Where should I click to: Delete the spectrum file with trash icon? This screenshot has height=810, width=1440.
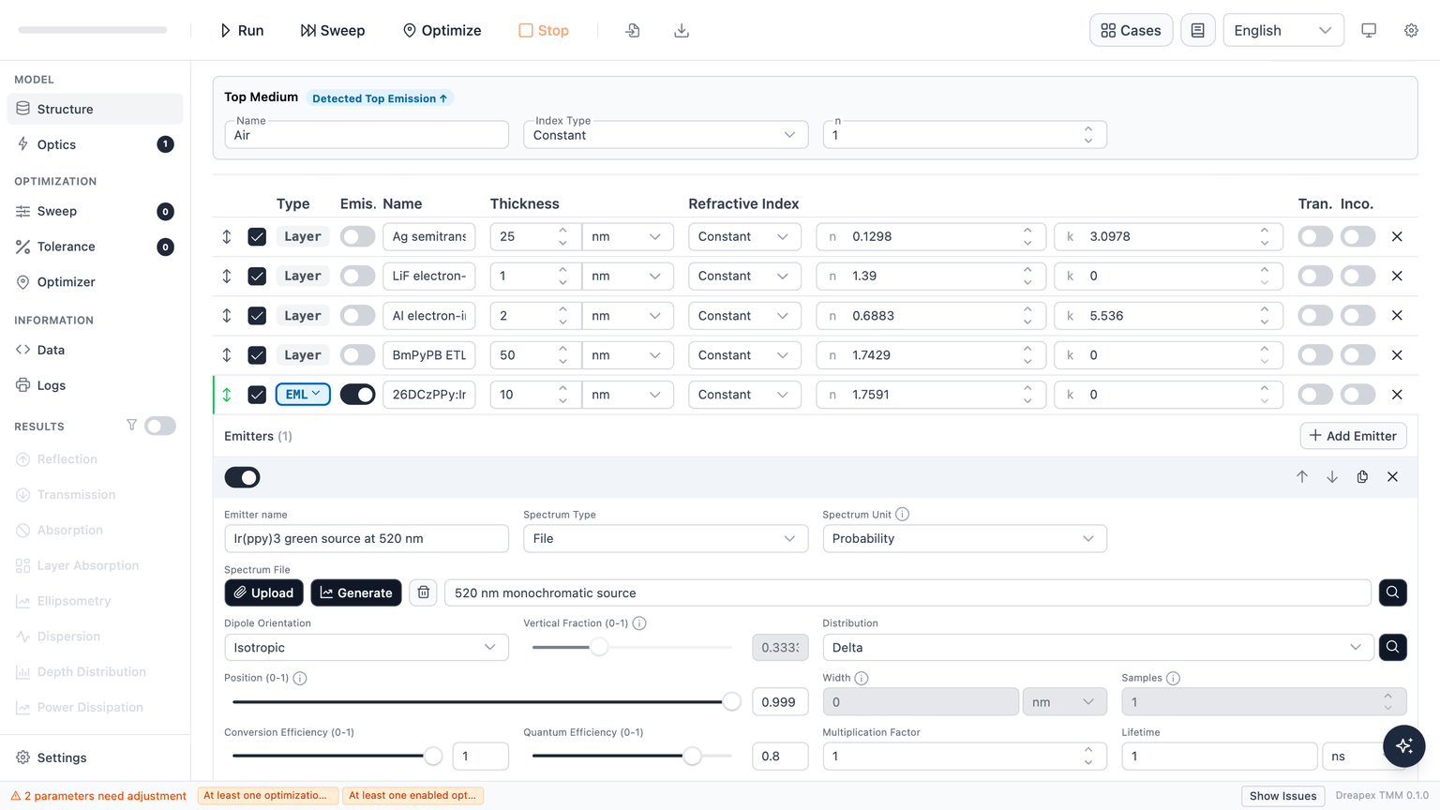coord(424,592)
